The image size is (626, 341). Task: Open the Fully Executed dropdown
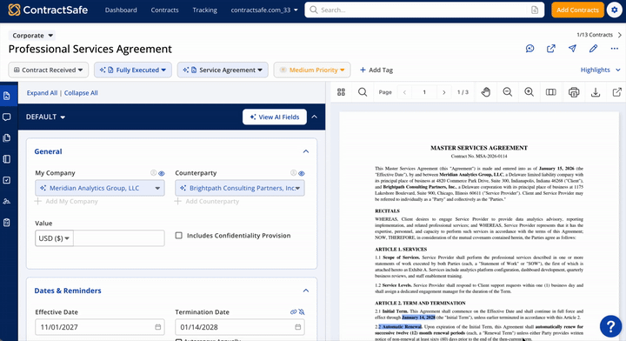(133, 70)
